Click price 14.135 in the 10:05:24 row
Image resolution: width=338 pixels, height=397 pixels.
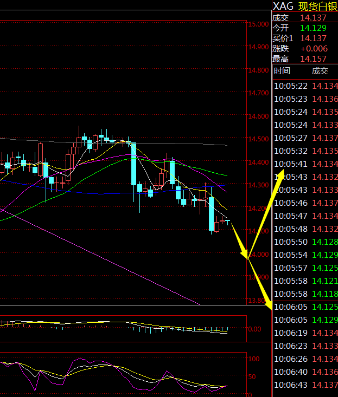[325, 112]
